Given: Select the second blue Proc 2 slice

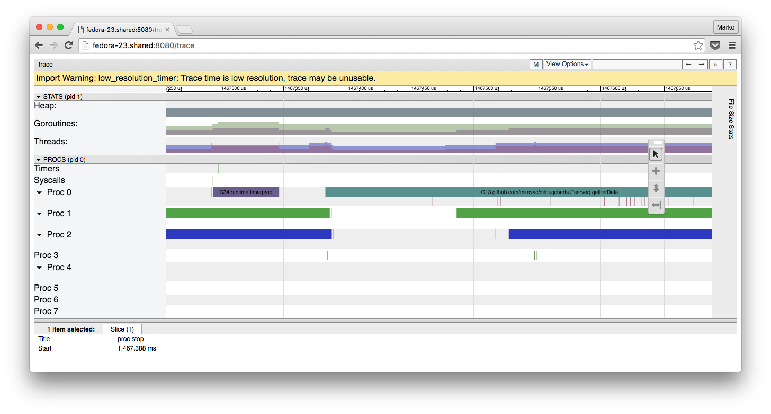Looking at the screenshot, I should (x=610, y=234).
